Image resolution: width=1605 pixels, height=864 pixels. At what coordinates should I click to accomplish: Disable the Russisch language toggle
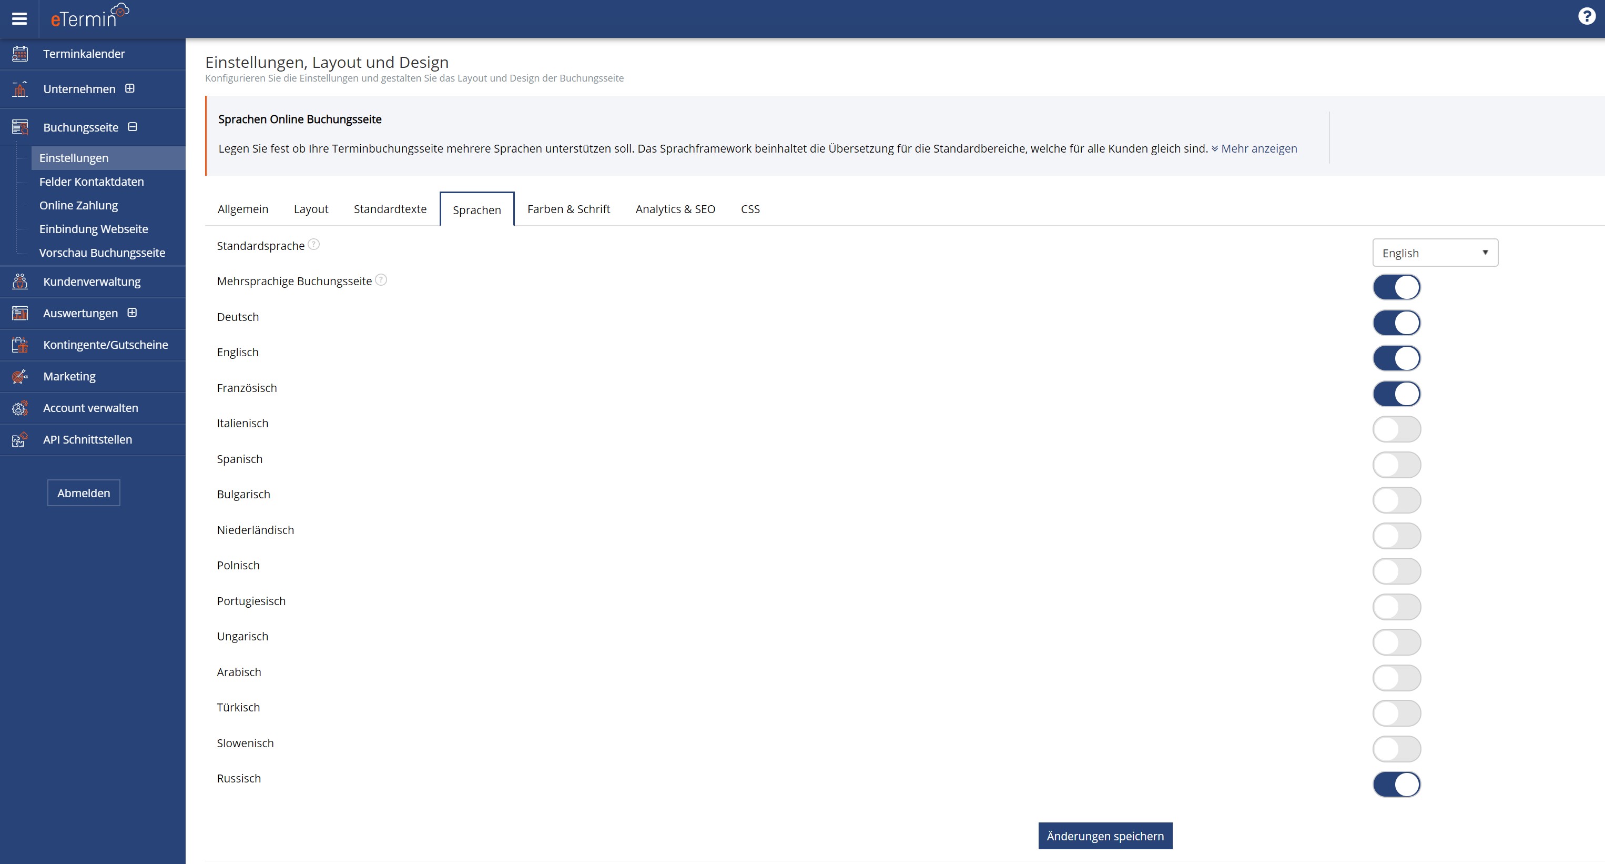pyautogui.click(x=1396, y=785)
